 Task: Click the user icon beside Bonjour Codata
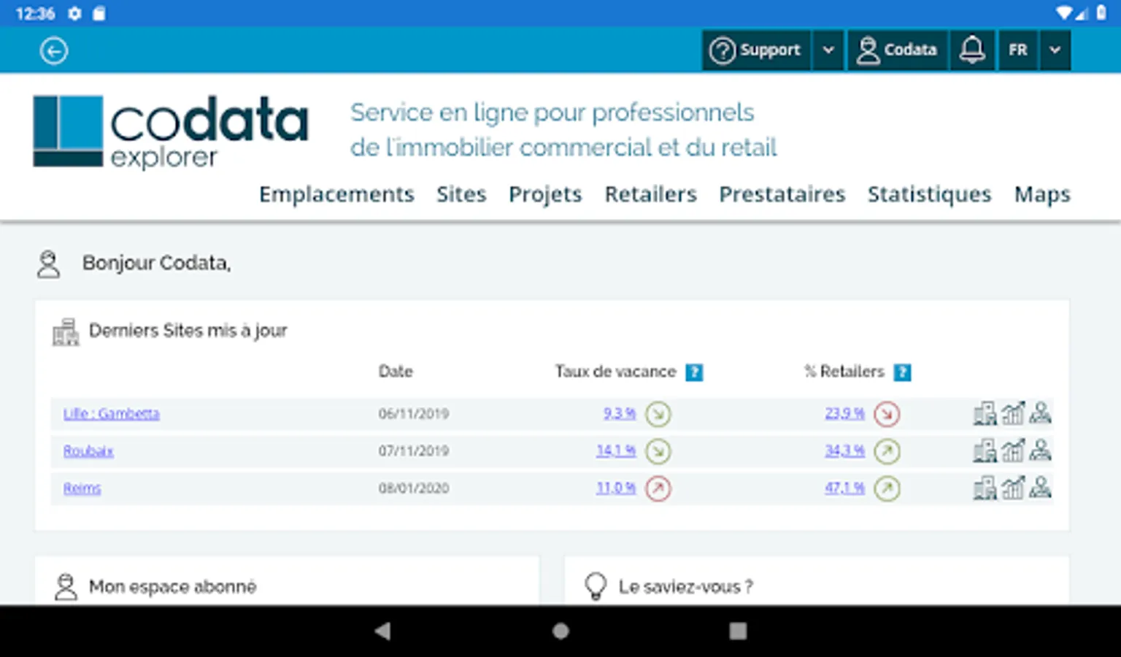(x=49, y=264)
